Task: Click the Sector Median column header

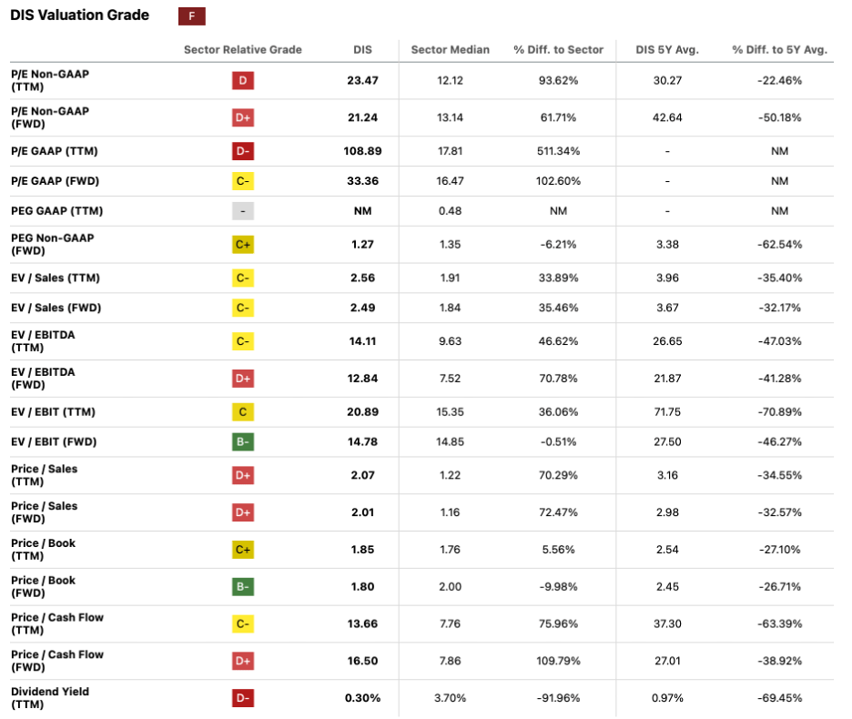Action: (450, 50)
